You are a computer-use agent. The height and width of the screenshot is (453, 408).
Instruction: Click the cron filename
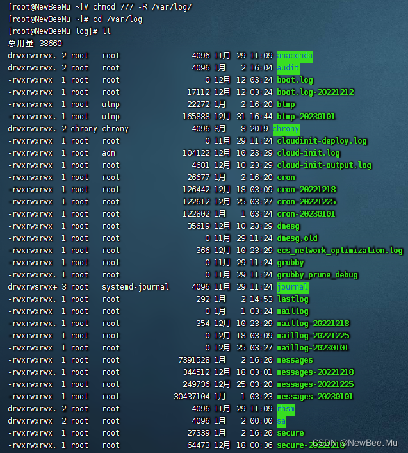286,177
